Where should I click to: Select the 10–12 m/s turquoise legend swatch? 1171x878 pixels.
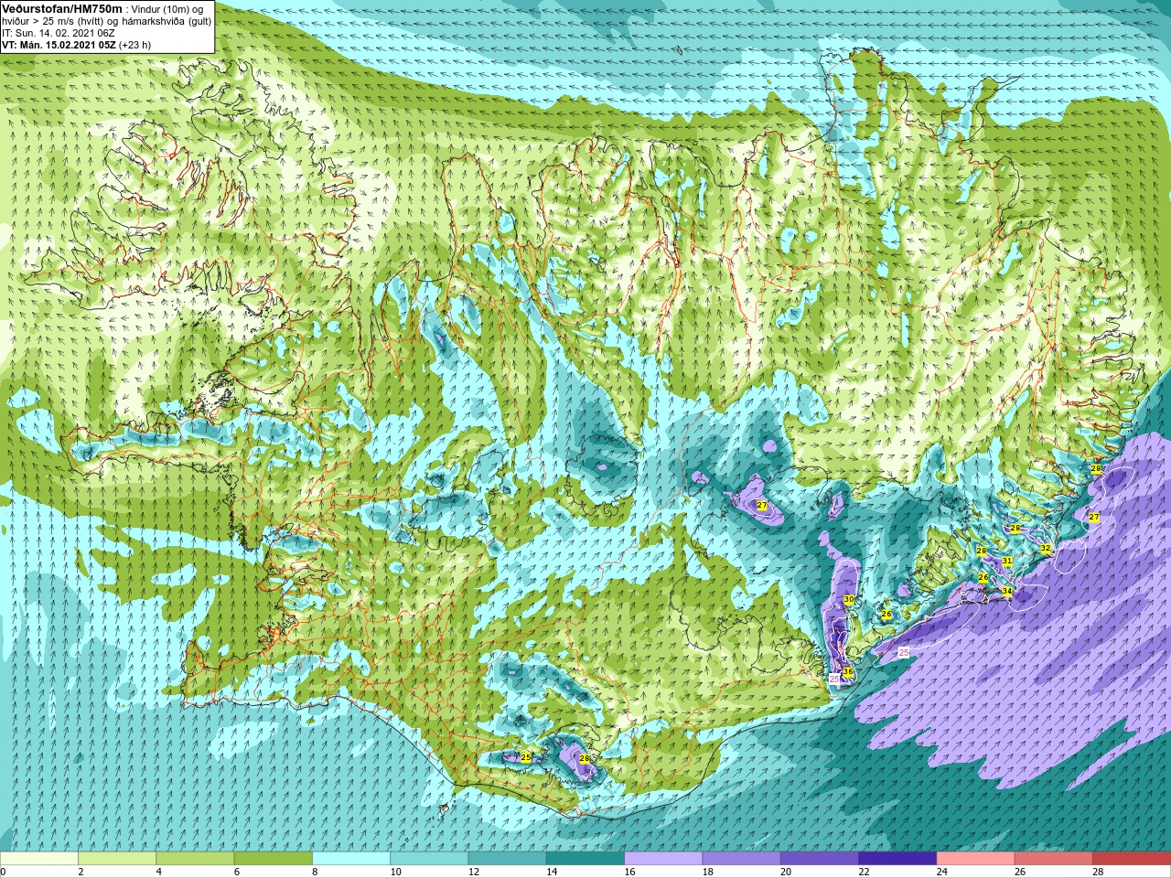(x=429, y=859)
